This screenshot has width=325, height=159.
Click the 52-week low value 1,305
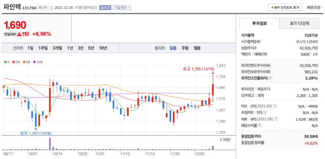coord(313,95)
